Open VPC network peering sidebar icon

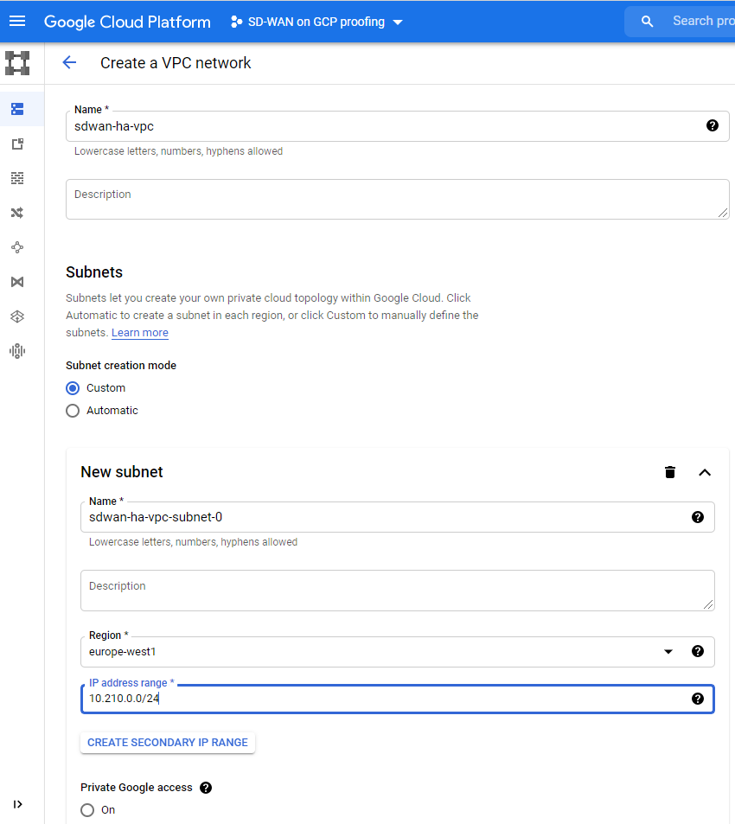coord(17,247)
